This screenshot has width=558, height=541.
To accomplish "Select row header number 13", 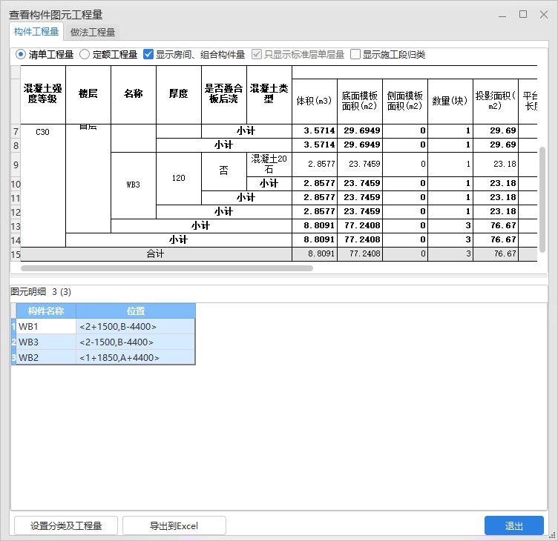I will coord(16,226).
